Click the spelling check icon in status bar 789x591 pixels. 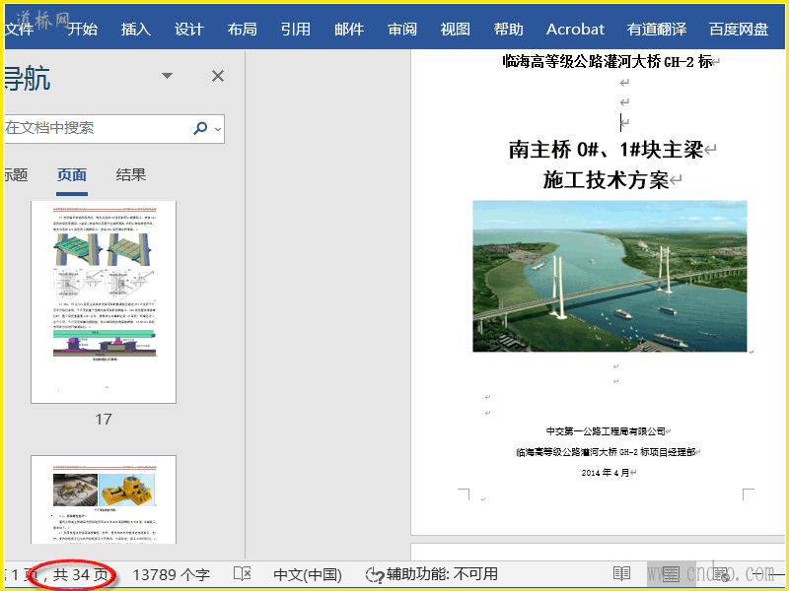pos(242,574)
